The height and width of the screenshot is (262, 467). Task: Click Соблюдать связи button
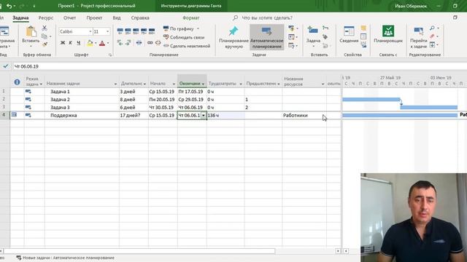[x=184, y=37]
